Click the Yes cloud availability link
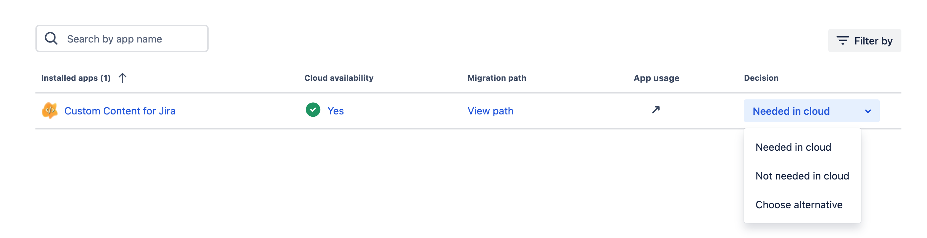 pyautogui.click(x=335, y=111)
